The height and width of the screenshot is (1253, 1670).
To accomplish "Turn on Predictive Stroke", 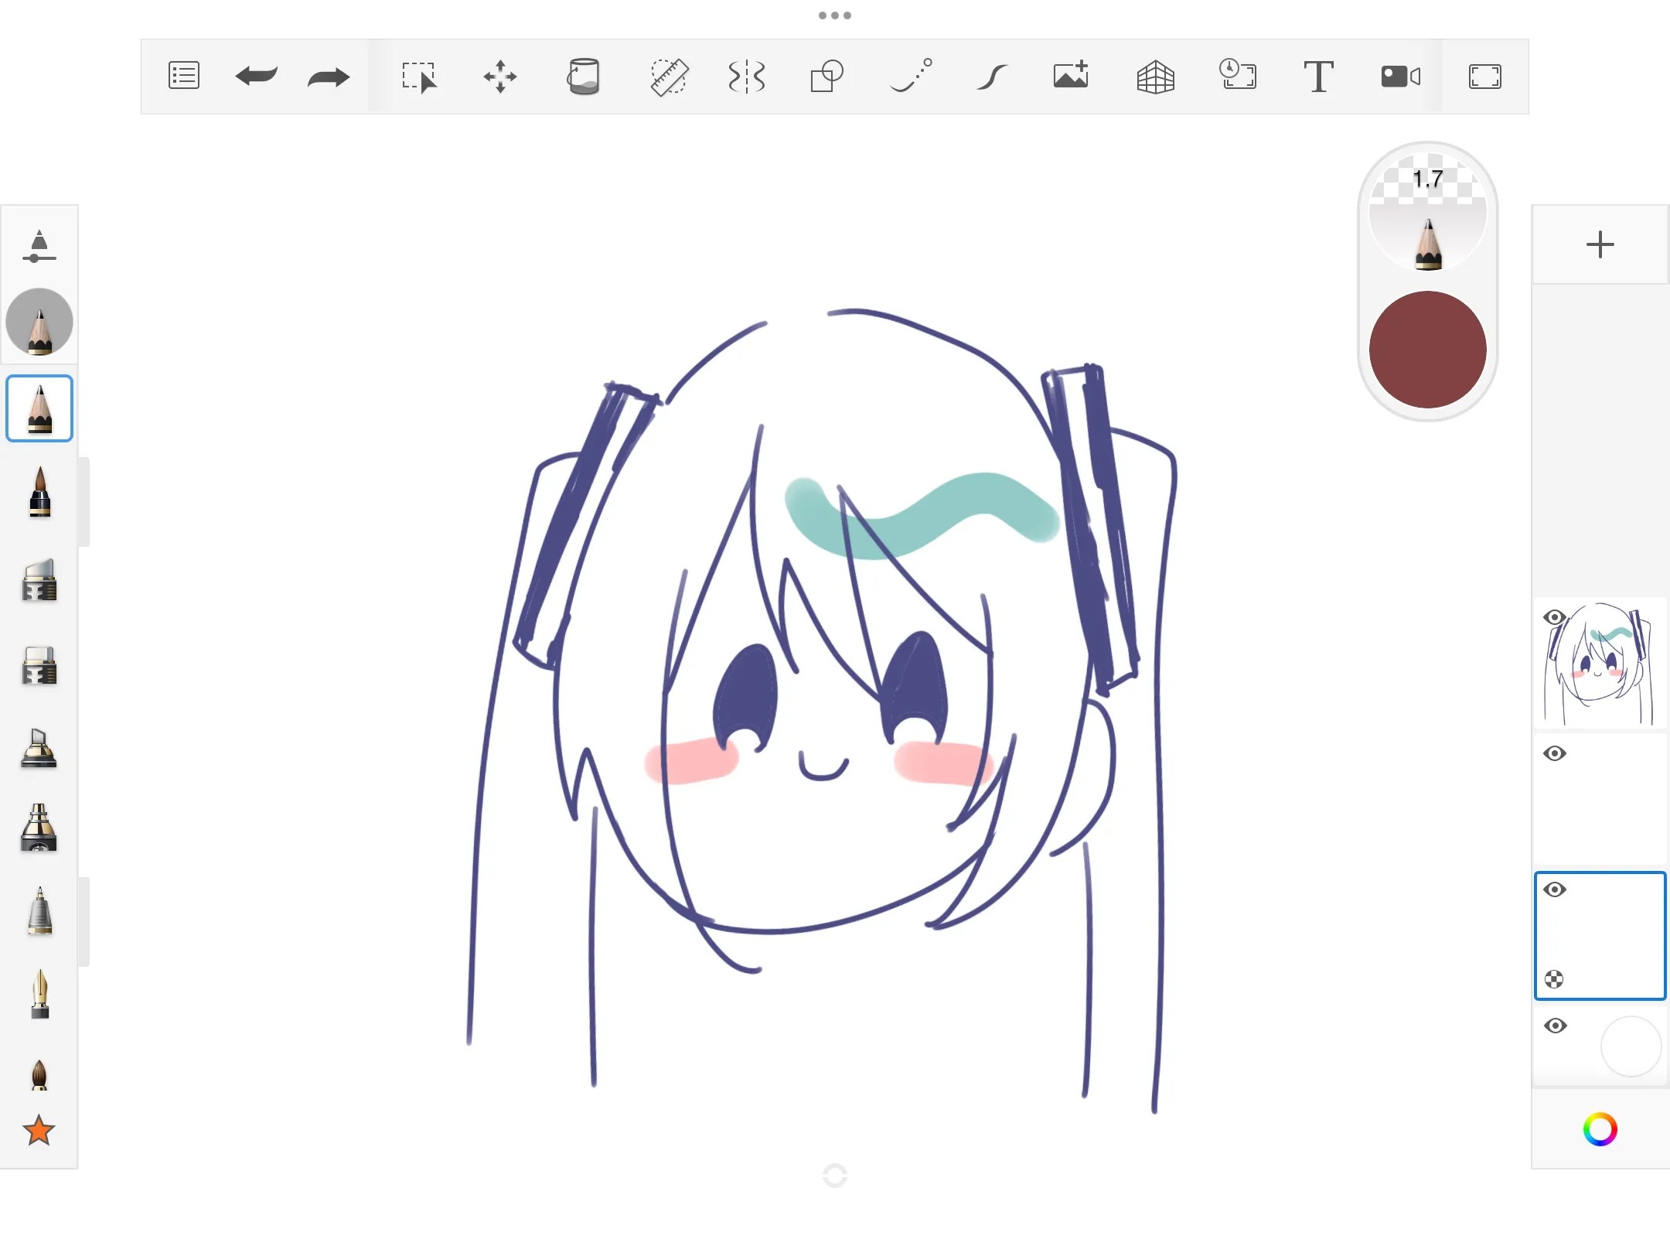I will click(912, 76).
